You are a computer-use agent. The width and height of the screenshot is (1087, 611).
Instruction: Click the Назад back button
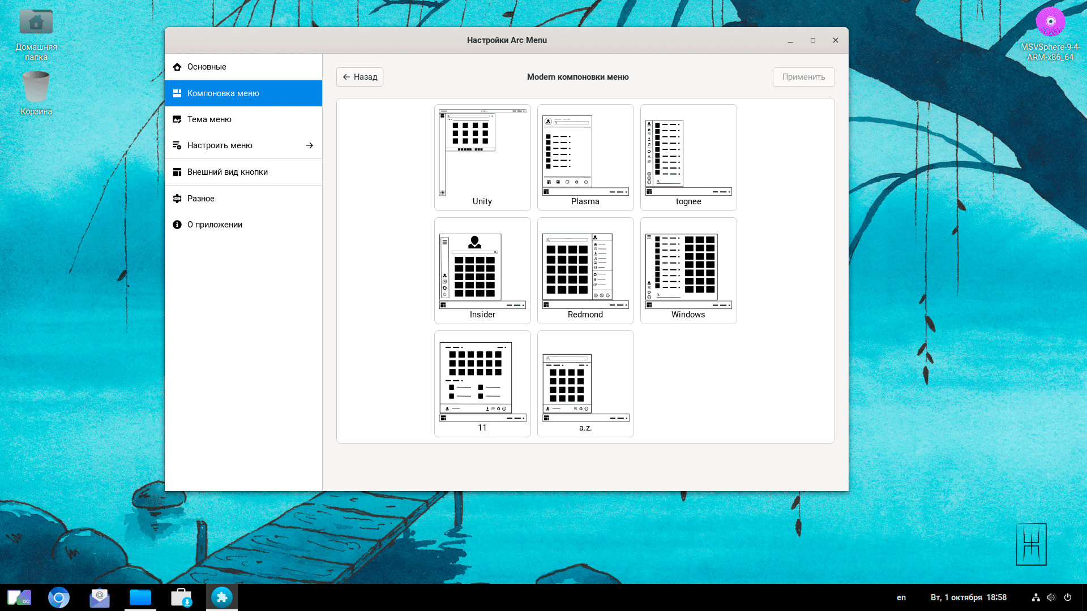360,77
